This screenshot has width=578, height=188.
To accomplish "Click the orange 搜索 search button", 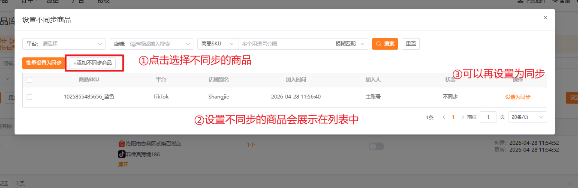I will click(x=385, y=44).
